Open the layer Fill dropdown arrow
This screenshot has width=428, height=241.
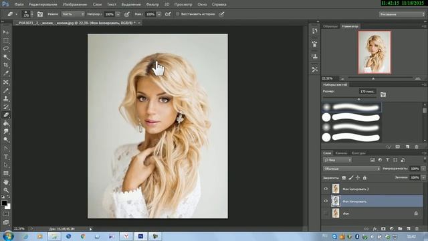point(423,177)
